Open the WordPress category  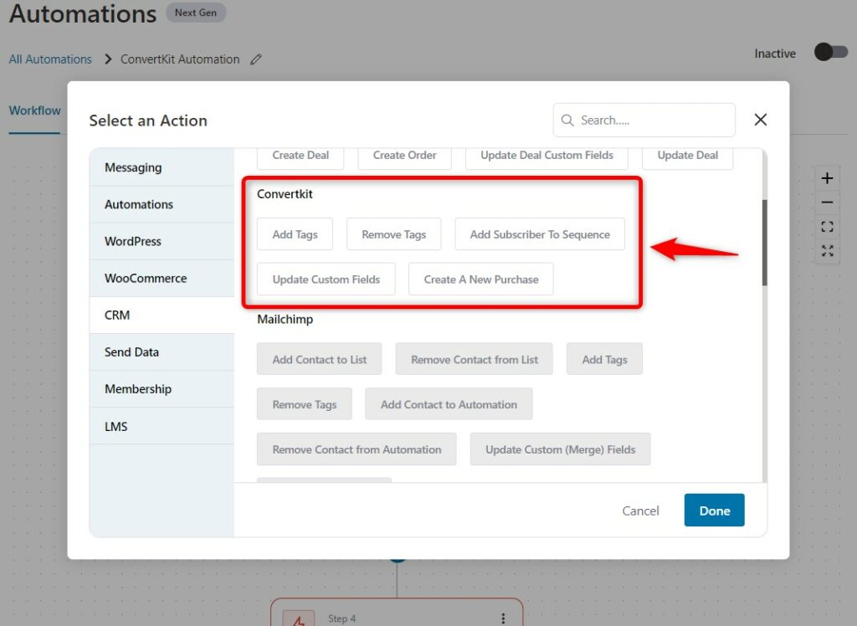[162, 241]
